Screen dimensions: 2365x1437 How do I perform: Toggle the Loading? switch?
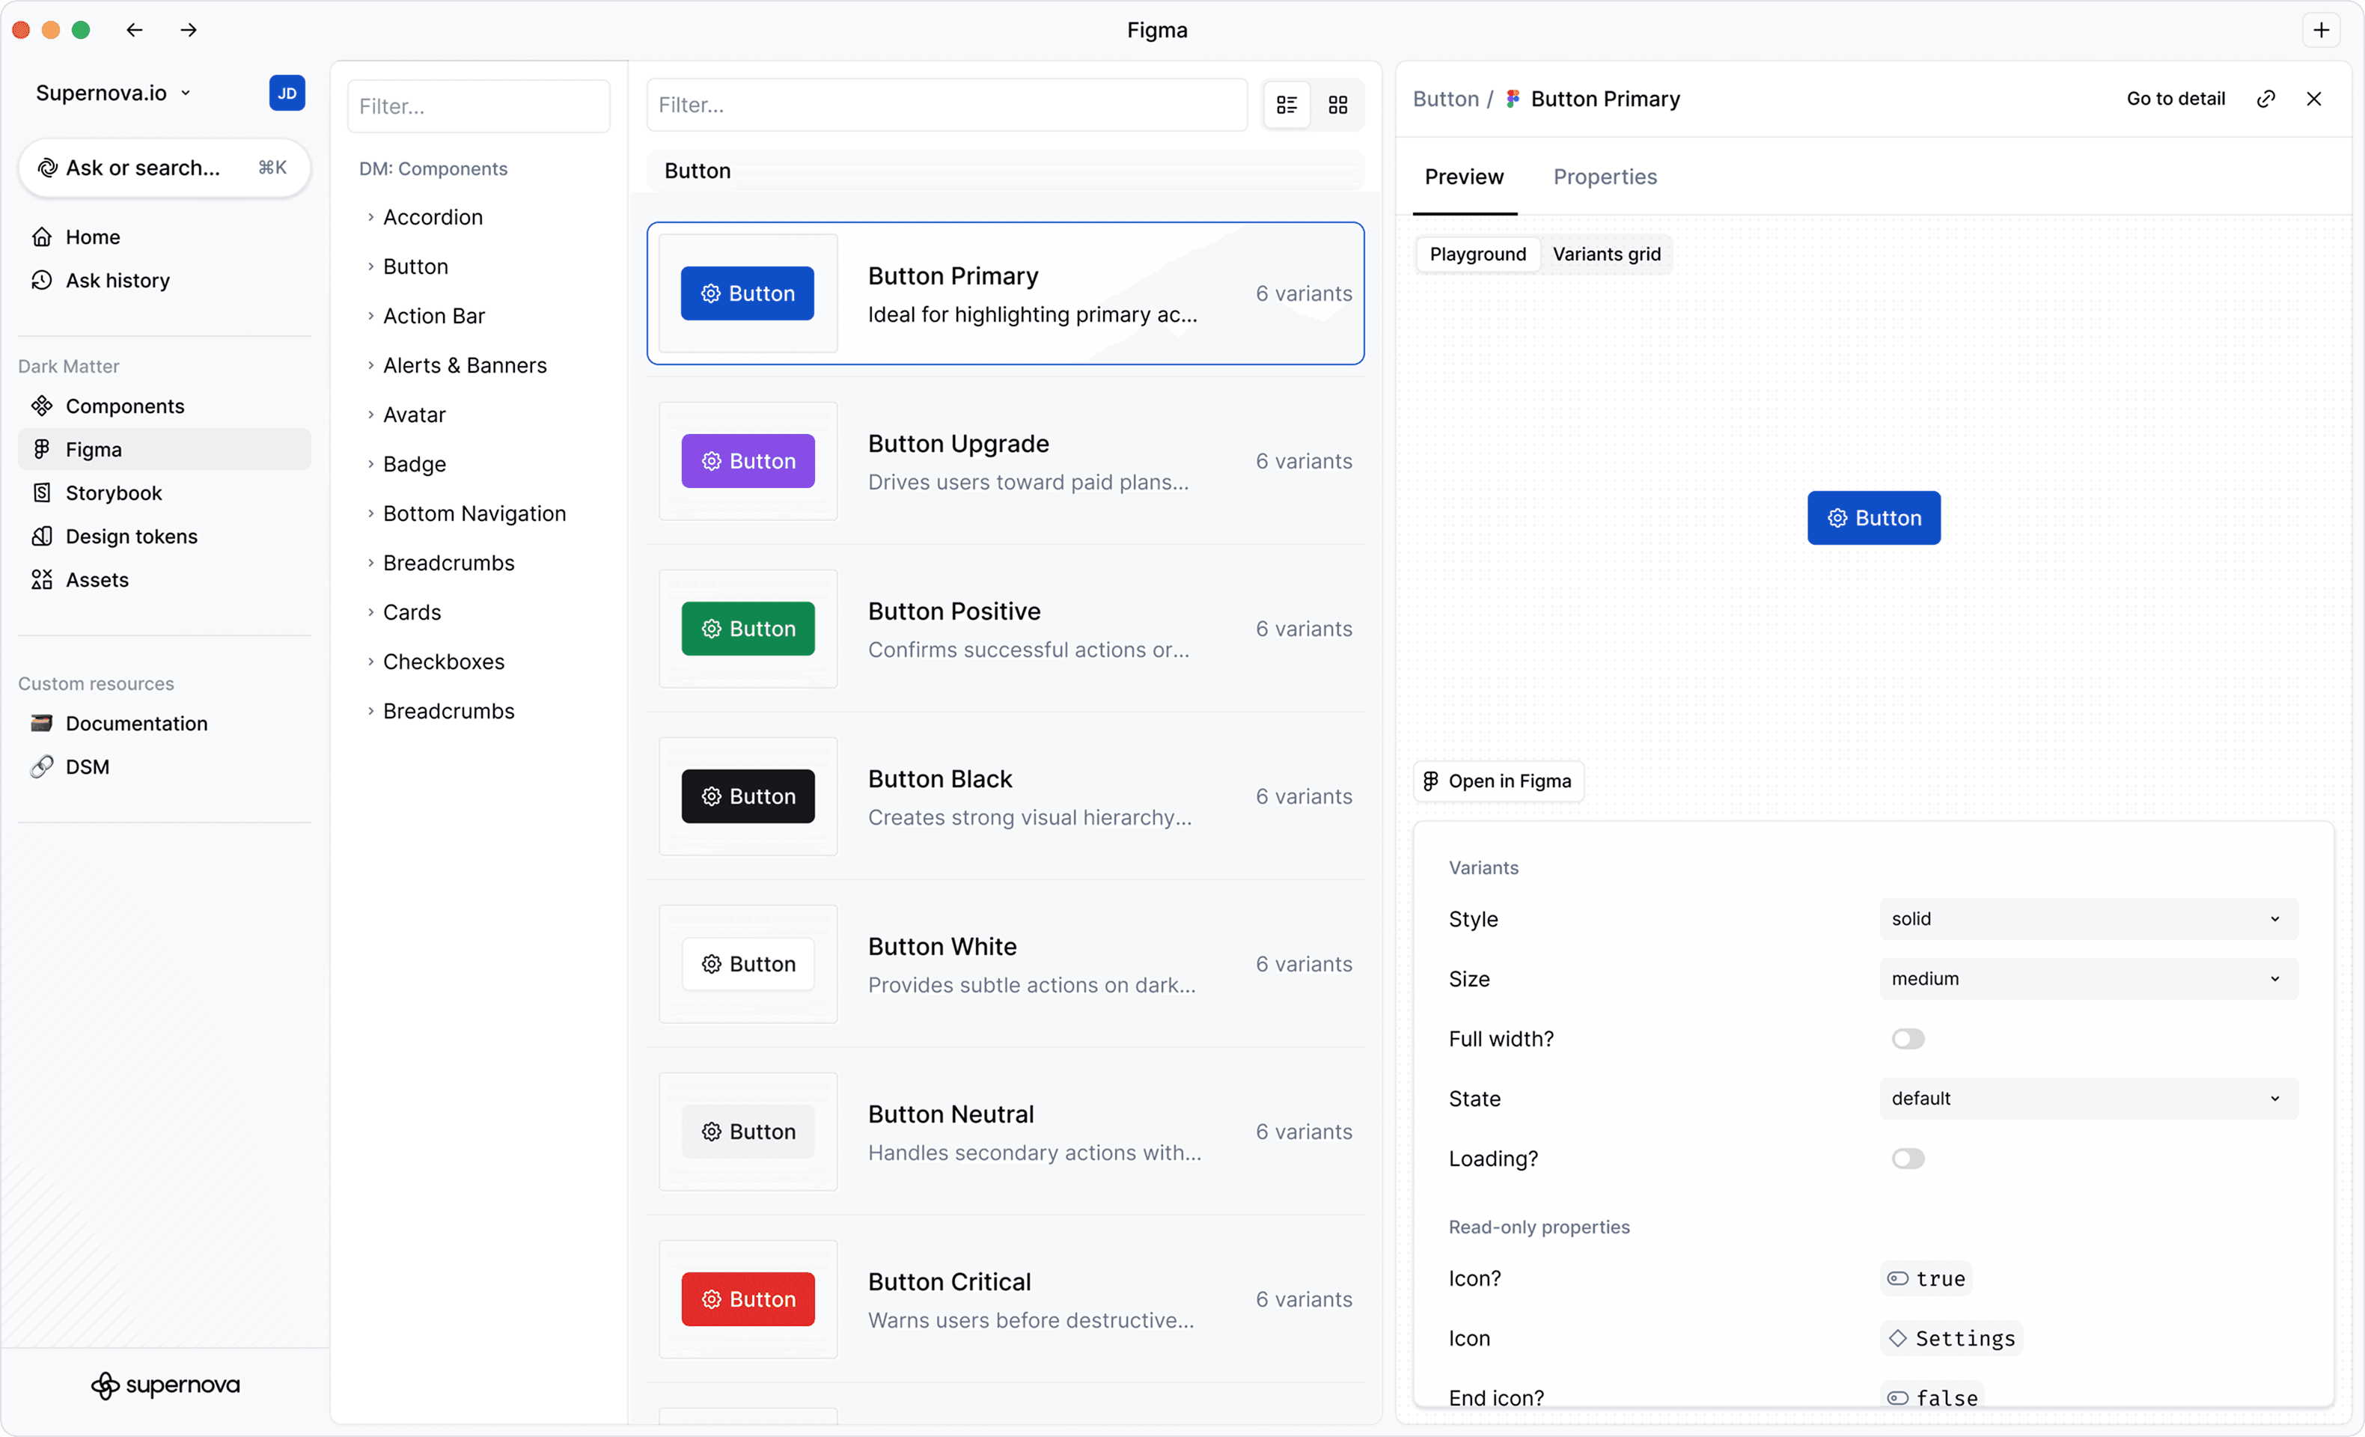tap(1908, 1159)
